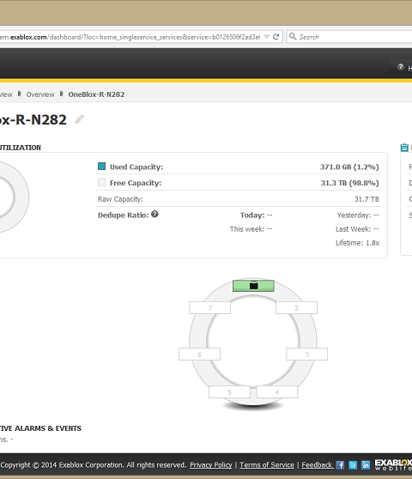Click the Raw Capacity 31.7 TB value
The height and width of the screenshot is (479, 412).
[367, 199]
